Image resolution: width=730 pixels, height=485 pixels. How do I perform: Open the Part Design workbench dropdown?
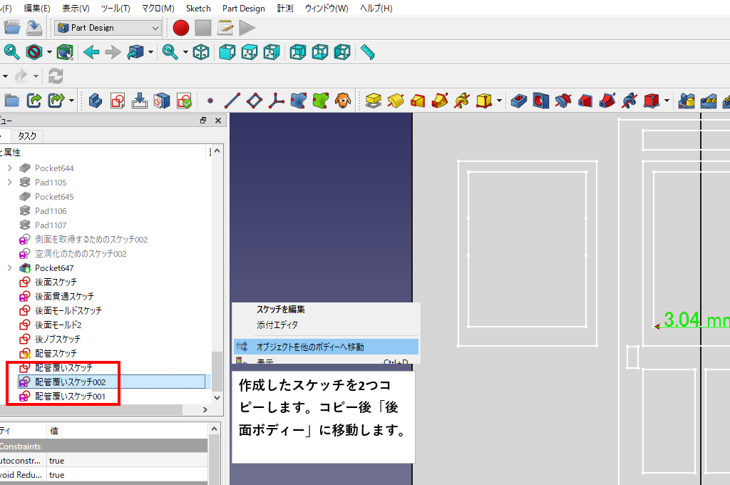(x=108, y=28)
